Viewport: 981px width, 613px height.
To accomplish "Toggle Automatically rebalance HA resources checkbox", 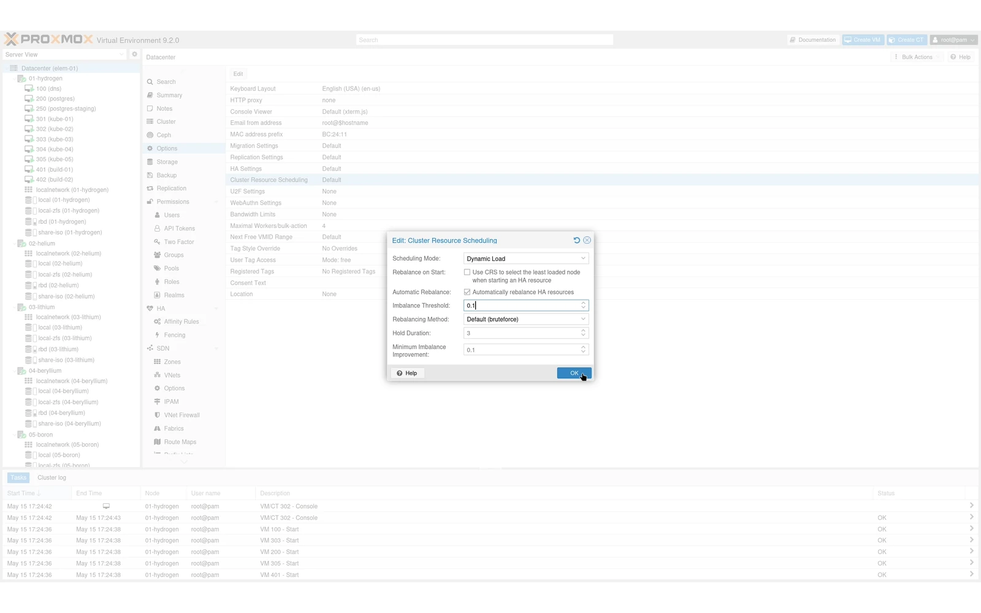I will (467, 292).
